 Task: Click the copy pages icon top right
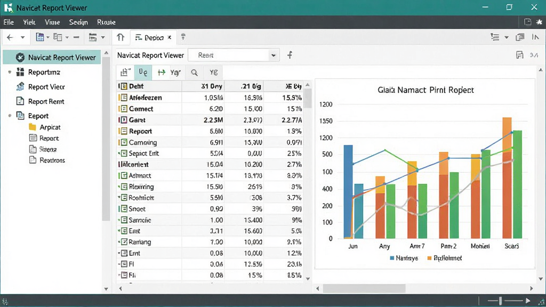tap(520, 37)
